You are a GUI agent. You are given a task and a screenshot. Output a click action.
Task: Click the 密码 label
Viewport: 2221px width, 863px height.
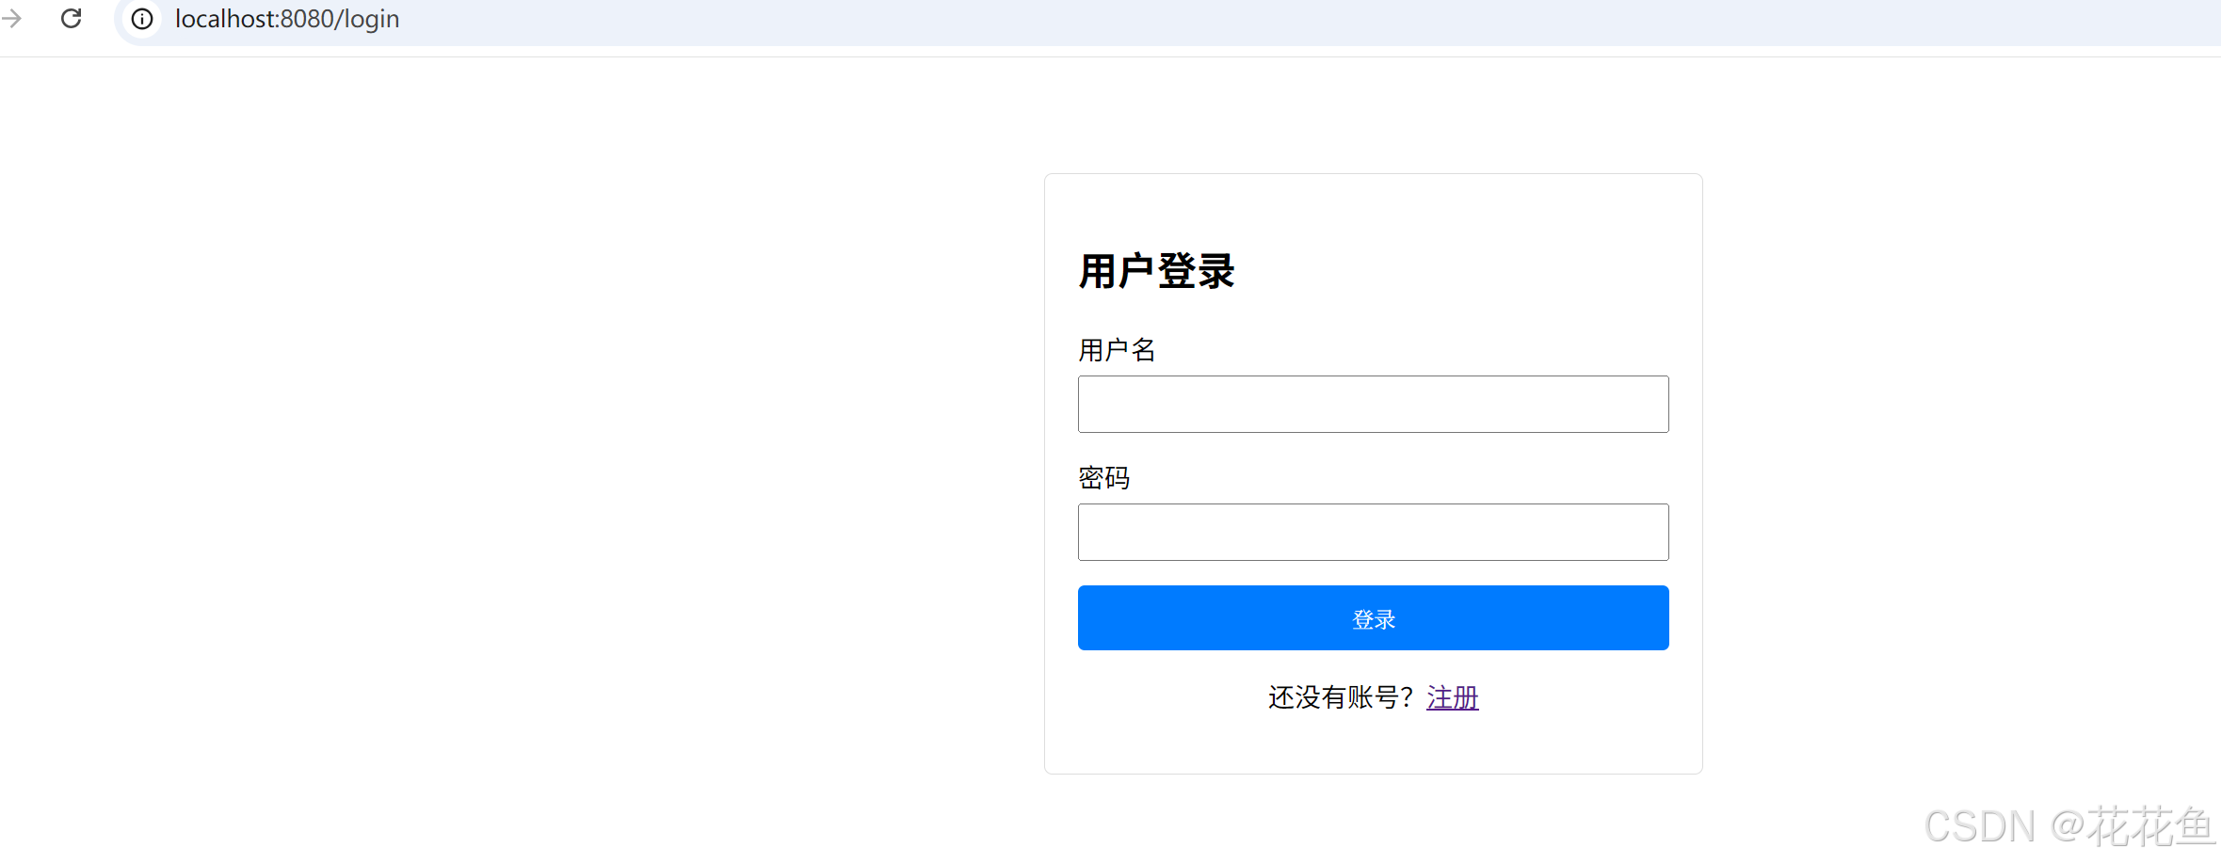click(x=1103, y=478)
